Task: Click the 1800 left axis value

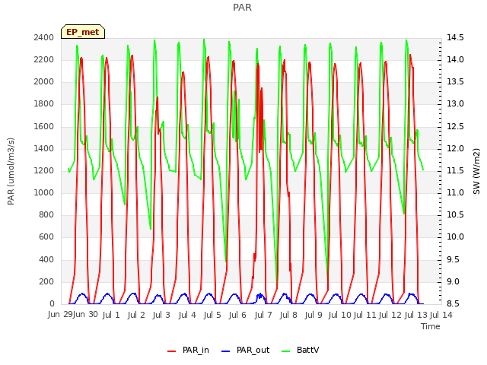Action: point(44,104)
